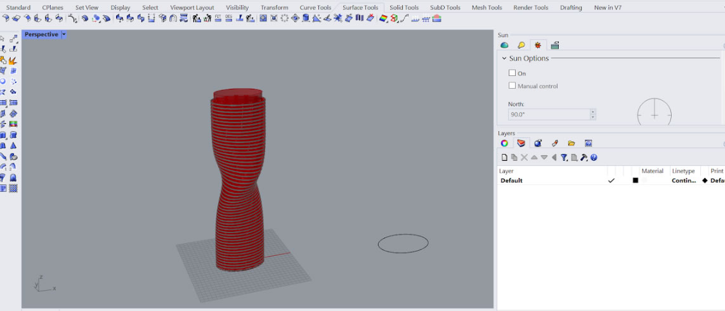
Task: Increase the North angle with the up stepper arrow
Action: click(x=592, y=111)
